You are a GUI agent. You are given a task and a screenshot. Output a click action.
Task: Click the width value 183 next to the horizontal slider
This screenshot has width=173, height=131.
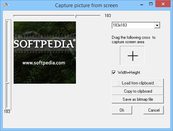click(x=108, y=16)
